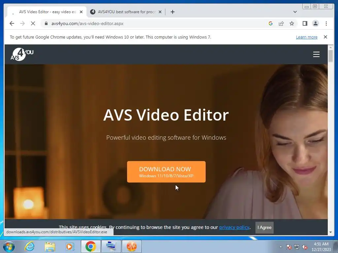Image resolution: width=338 pixels, height=253 pixels.
Task: Open the privacy policy link
Action: tap(234, 227)
